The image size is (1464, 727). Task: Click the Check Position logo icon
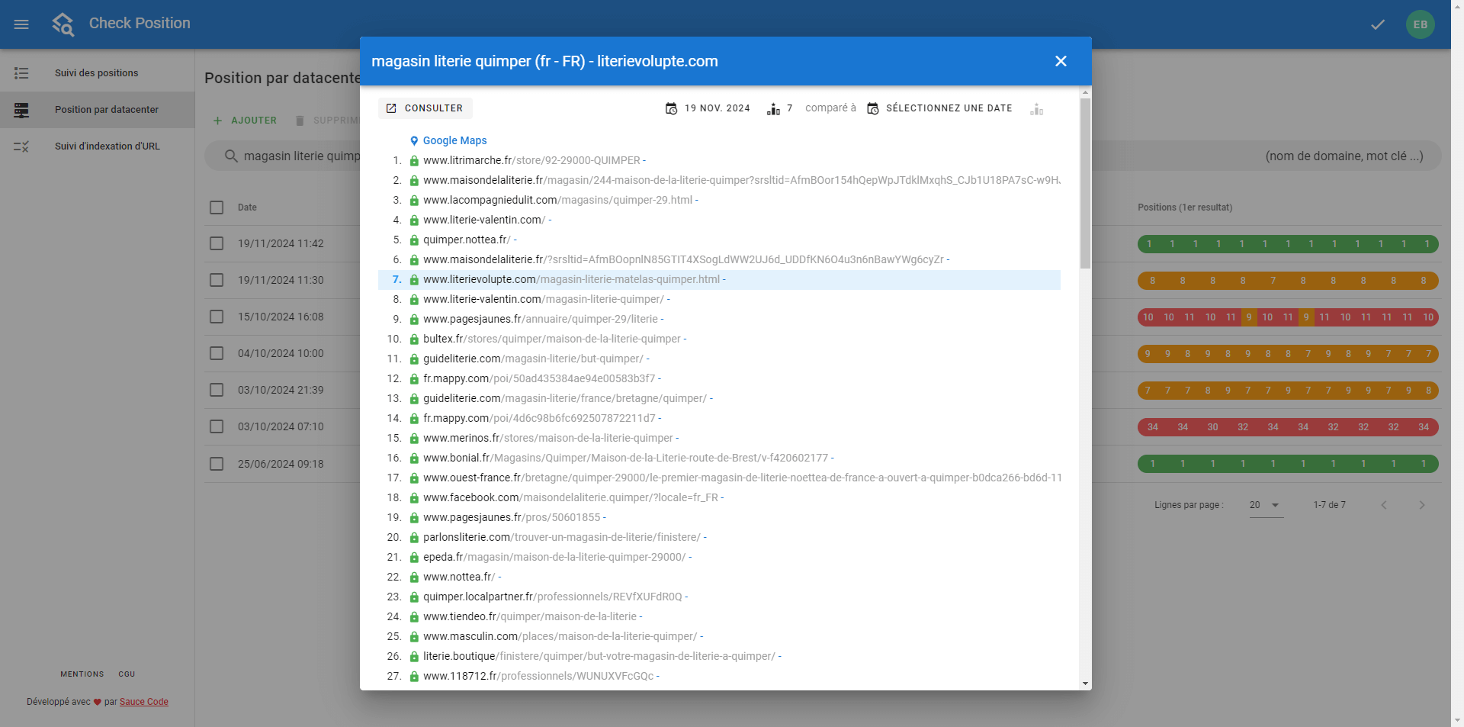[63, 24]
